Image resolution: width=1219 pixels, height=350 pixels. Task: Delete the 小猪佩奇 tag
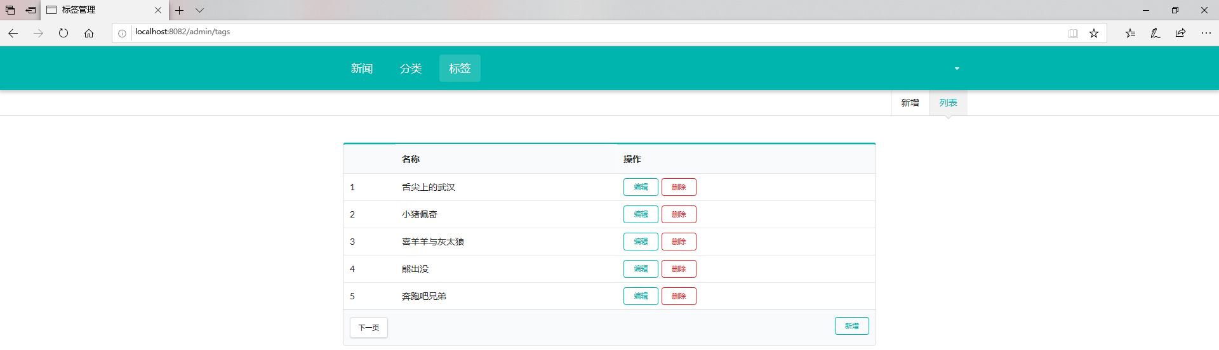click(679, 214)
